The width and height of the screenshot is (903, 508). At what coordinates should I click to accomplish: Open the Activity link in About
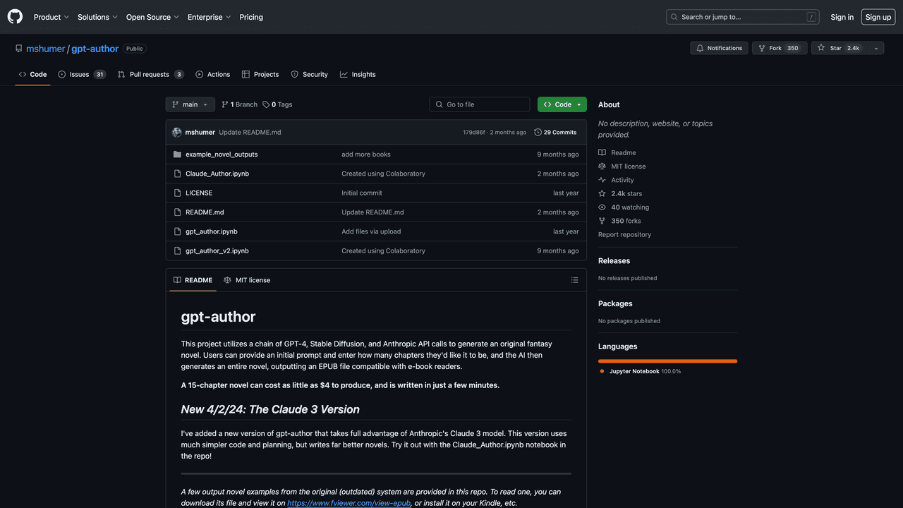(616, 180)
